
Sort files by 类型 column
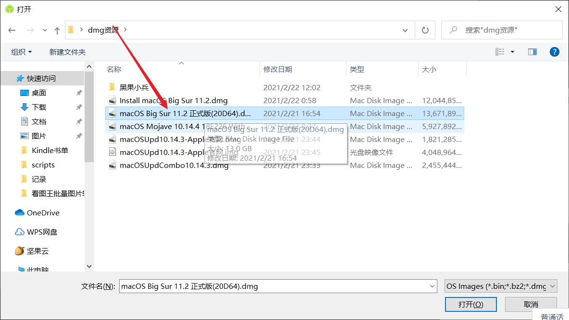coord(357,69)
